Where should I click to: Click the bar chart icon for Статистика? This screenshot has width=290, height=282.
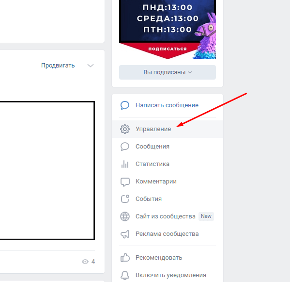tap(125, 164)
